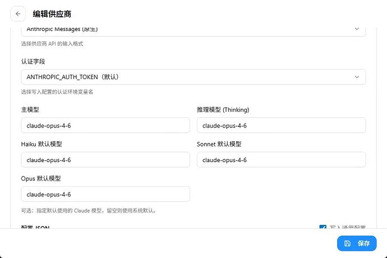Select the Sonnet 默认模型 input field
The width and height of the screenshot is (387, 258).
(x=281, y=160)
